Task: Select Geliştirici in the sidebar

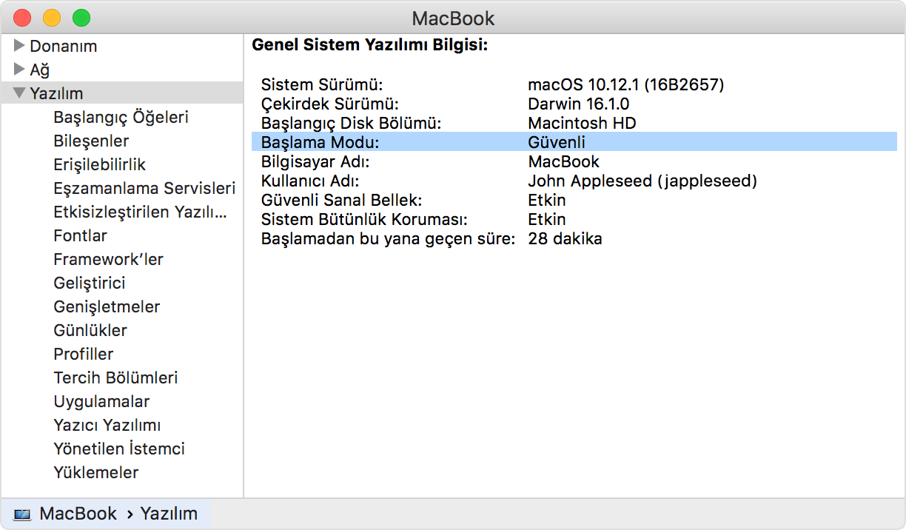Action: (x=88, y=283)
